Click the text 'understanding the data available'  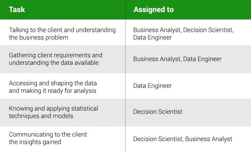pyautogui.click(x=54, y=62)
